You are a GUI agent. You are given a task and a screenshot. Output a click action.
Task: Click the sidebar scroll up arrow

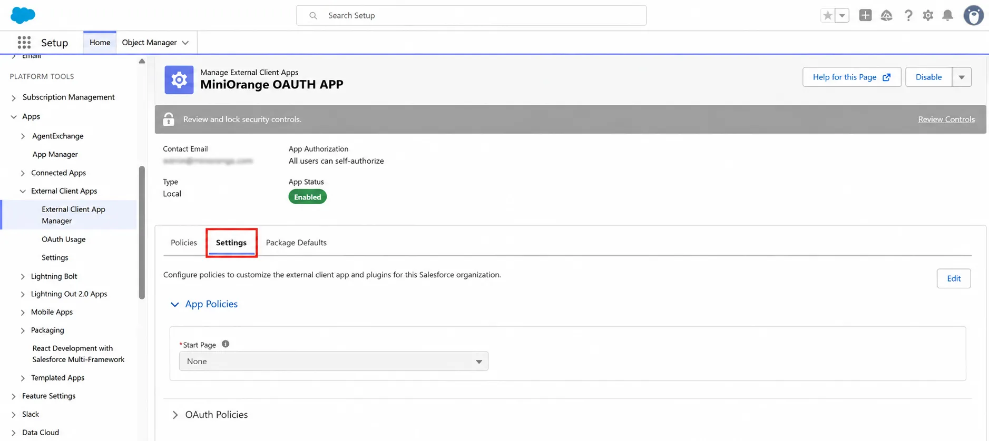tap(142, 61)
